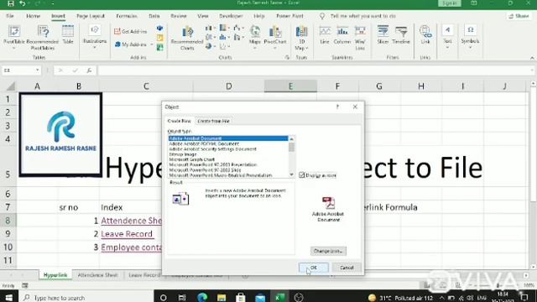Click the Insert Function fx icon
Screen dimensions: 537x302
89,70
